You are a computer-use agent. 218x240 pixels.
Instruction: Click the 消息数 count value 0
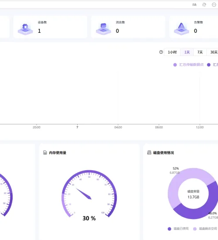point(117,31)
